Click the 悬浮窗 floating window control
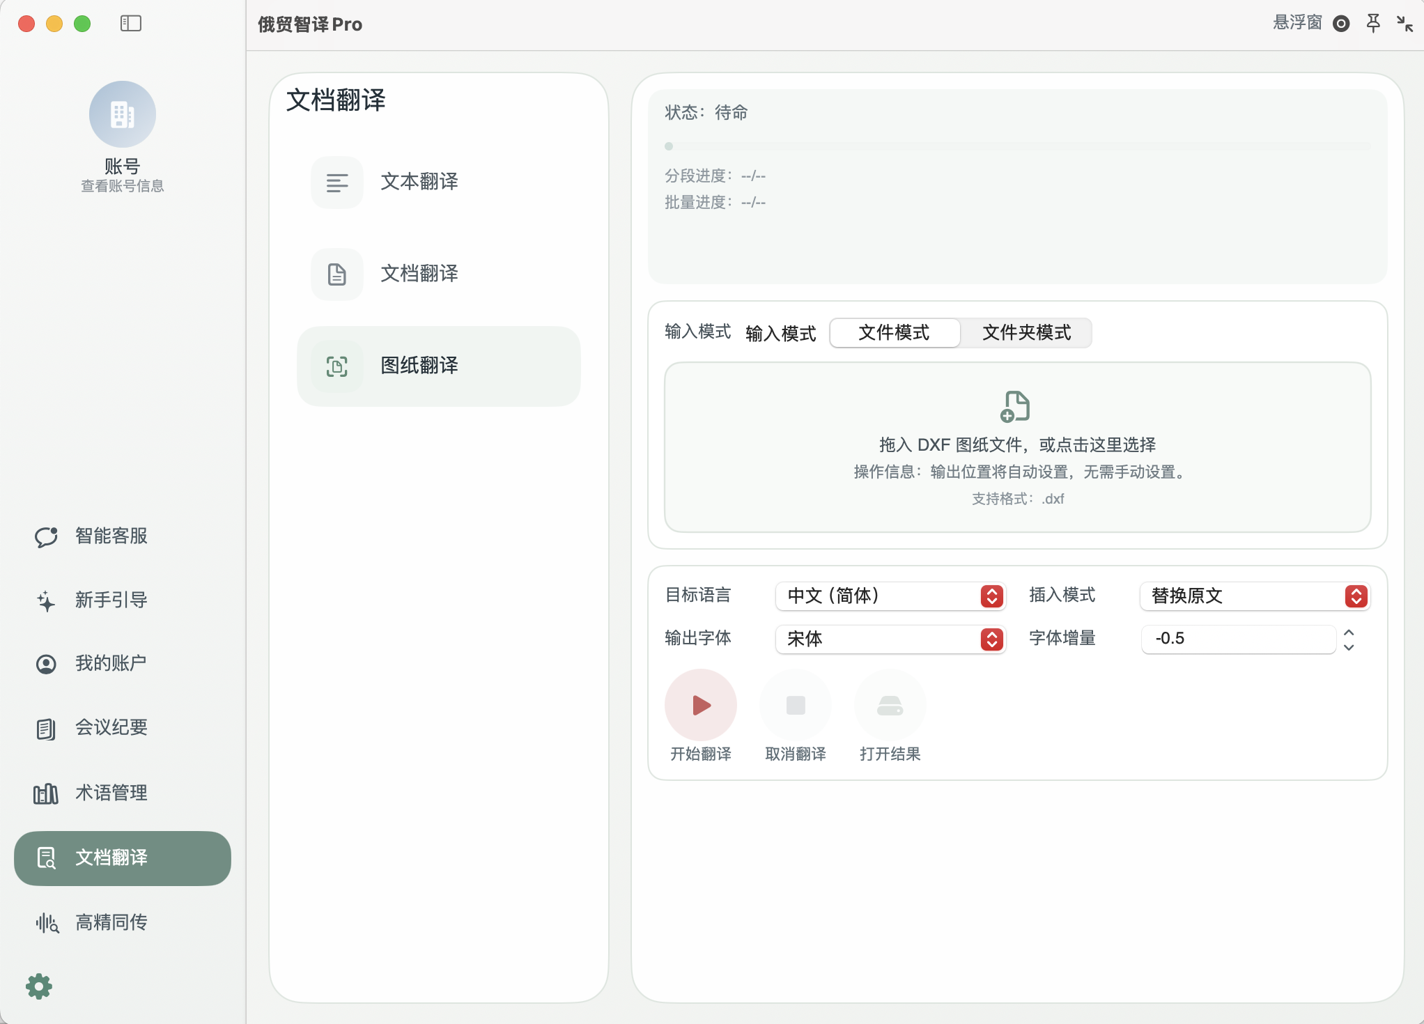 tap(1296, 23)
